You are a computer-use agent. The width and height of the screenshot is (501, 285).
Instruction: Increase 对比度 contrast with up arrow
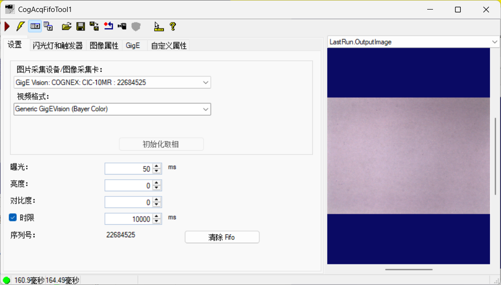point(157,199)
